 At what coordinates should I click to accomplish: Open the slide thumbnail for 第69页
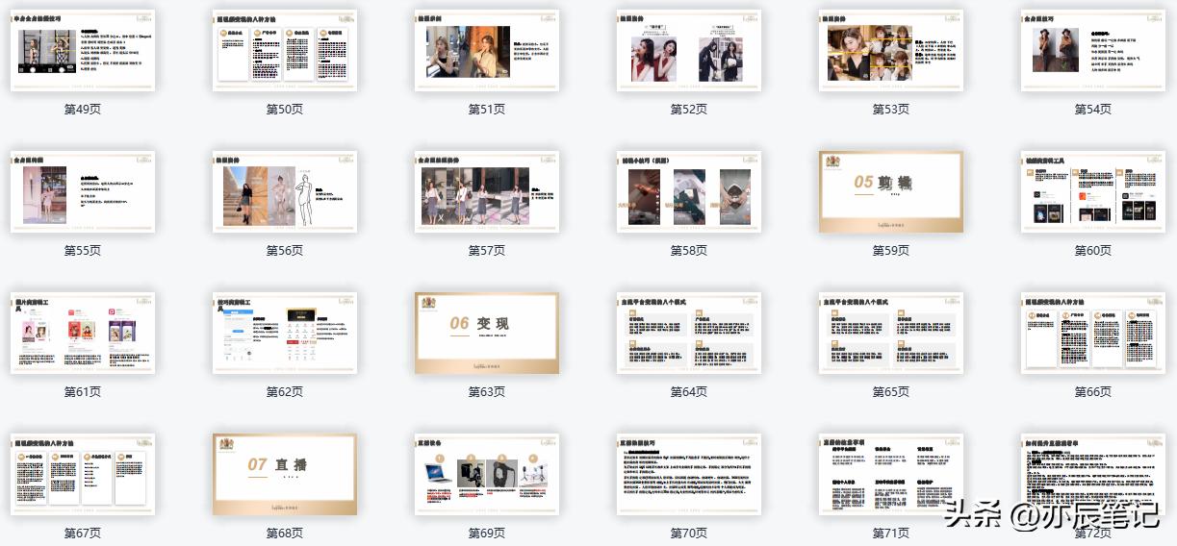(x=487, y=475)
